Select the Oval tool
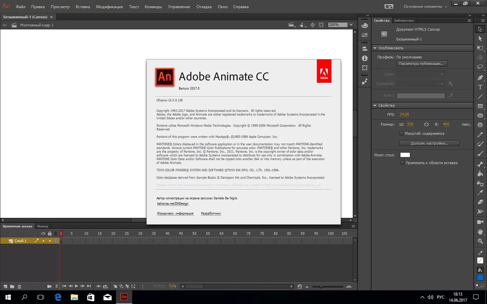The width and height of the screenshot is (487, 304). click(480, 116)
